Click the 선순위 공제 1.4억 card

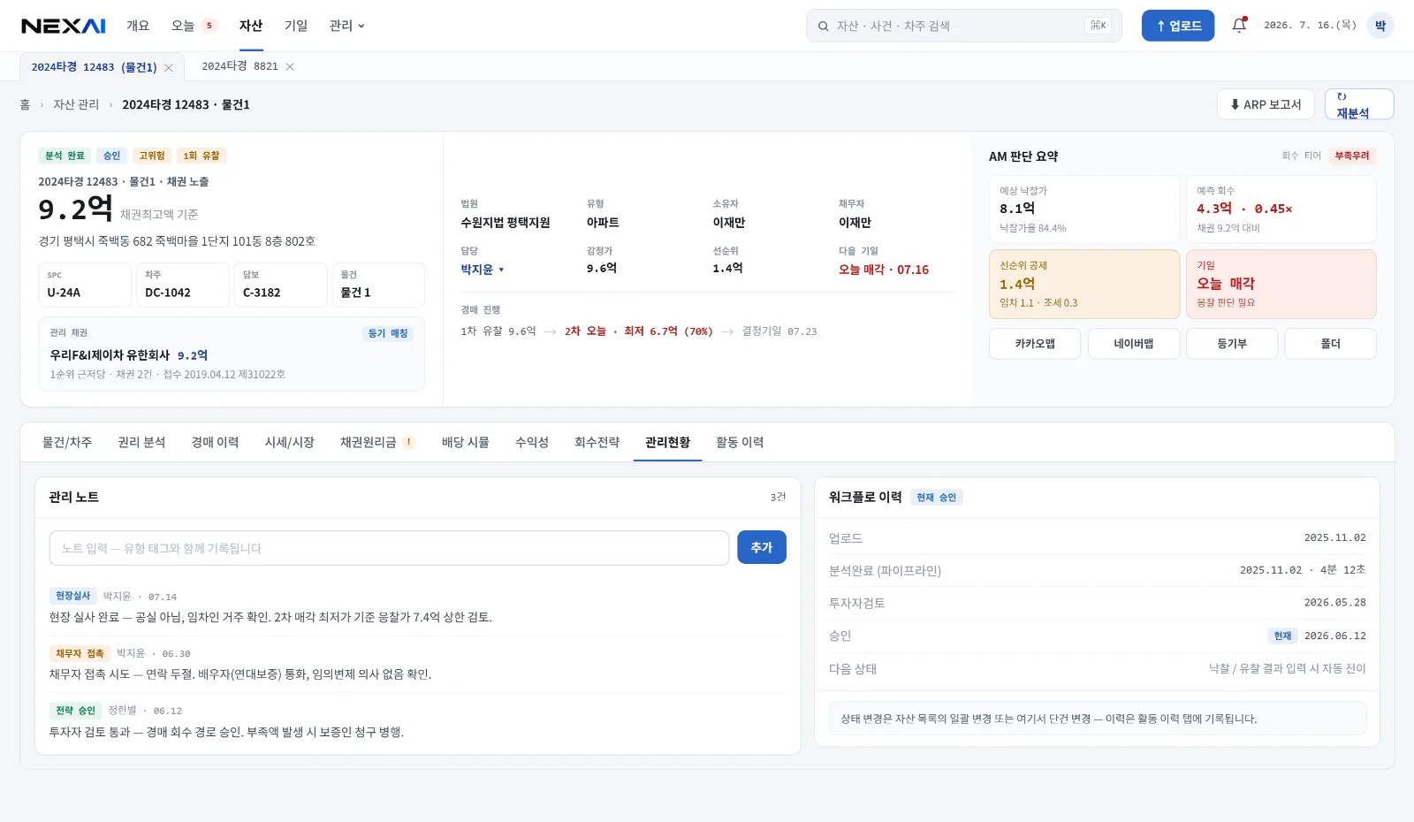pos(1084,284)
